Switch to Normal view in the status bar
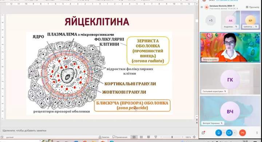The image size is (262, 142). tap(134, 137)
